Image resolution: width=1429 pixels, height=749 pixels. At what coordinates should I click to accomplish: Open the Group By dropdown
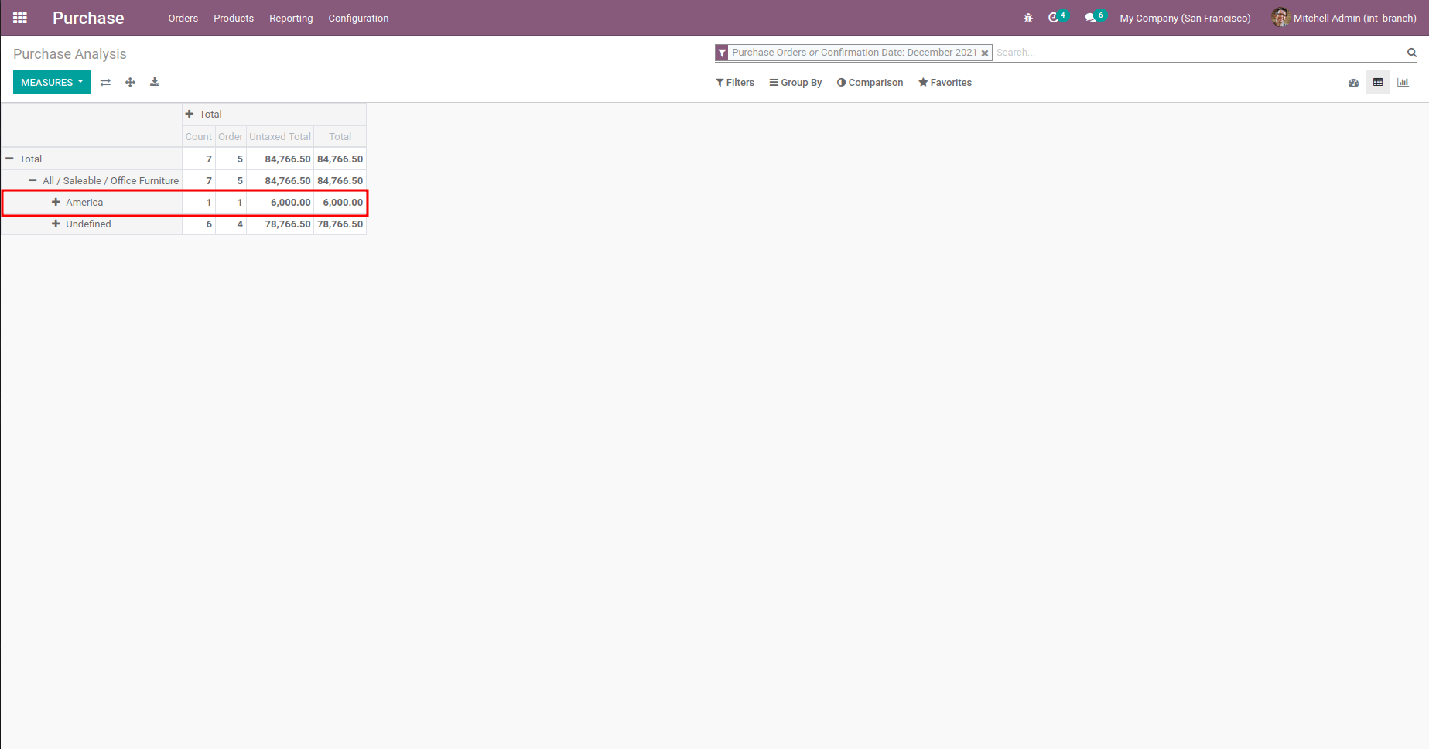[795, 83]
